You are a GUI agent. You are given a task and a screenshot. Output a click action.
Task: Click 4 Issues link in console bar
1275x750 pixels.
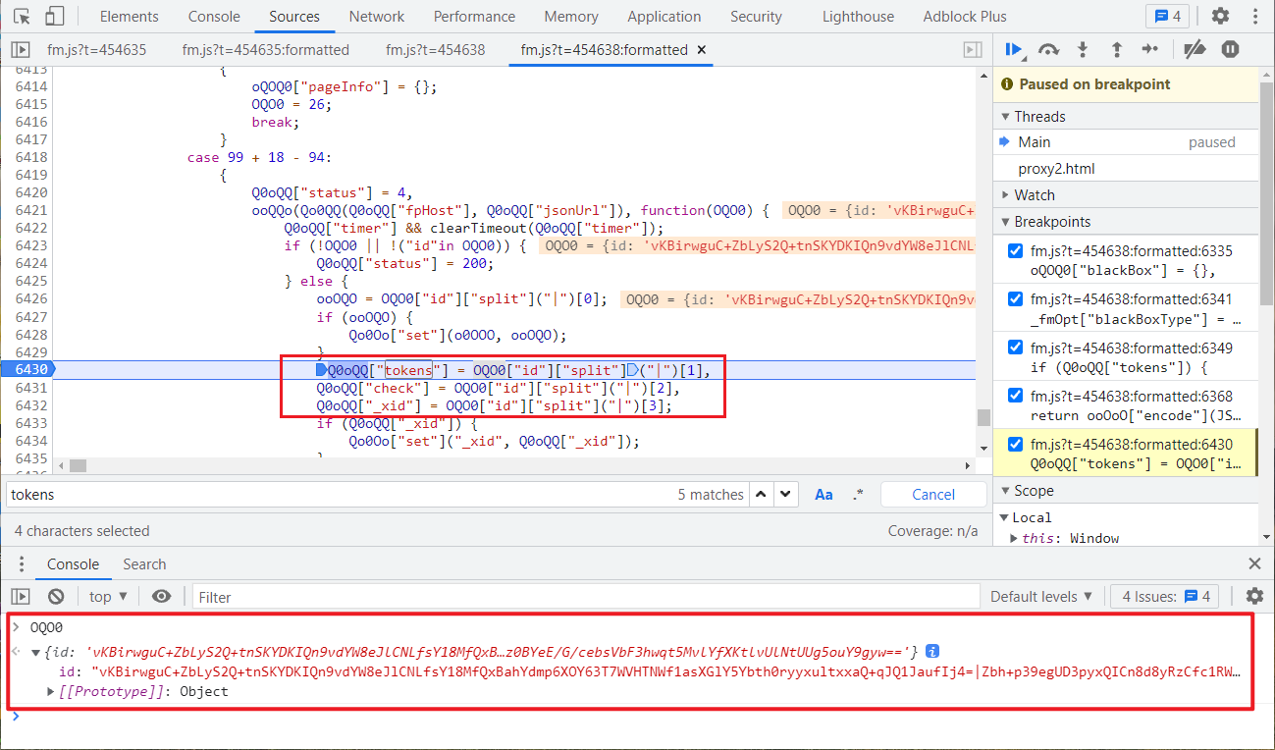coord(1167,596)
